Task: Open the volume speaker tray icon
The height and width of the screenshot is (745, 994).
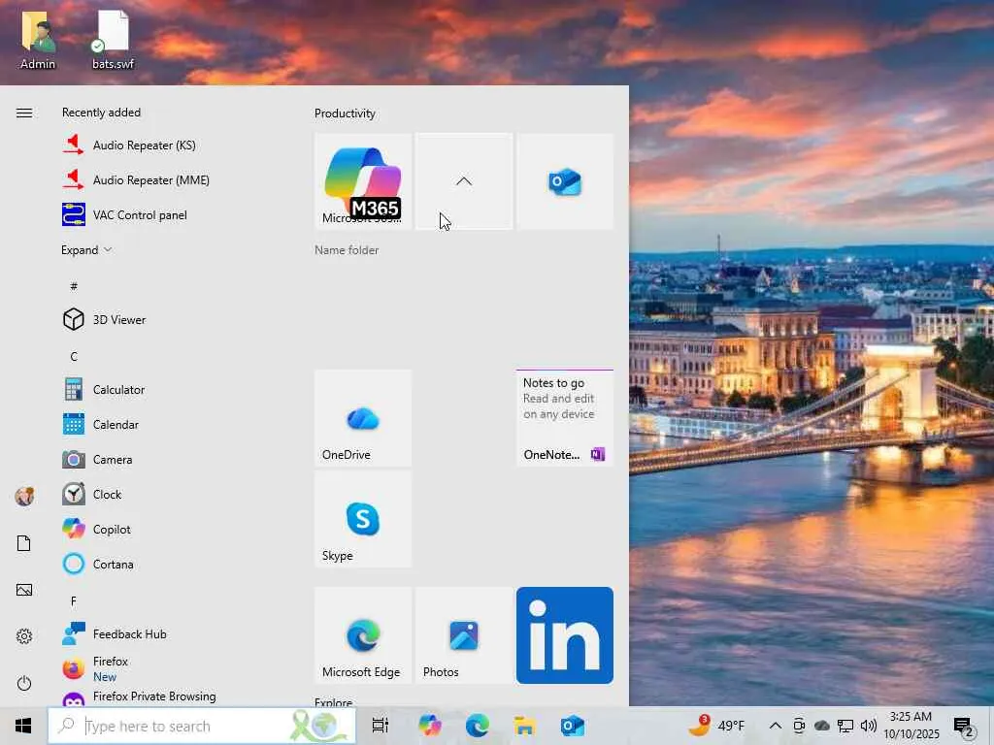Action: click(869, 726)
